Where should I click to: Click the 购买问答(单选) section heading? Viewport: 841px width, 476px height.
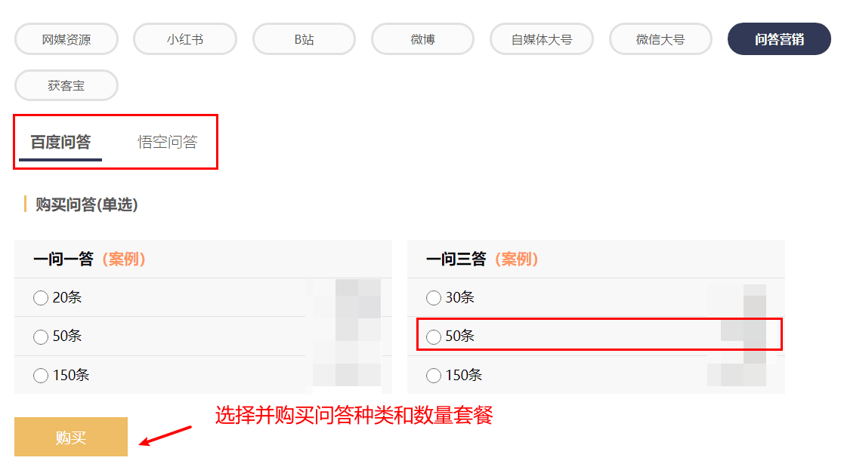pyautogui.click(x=86, y=204)
